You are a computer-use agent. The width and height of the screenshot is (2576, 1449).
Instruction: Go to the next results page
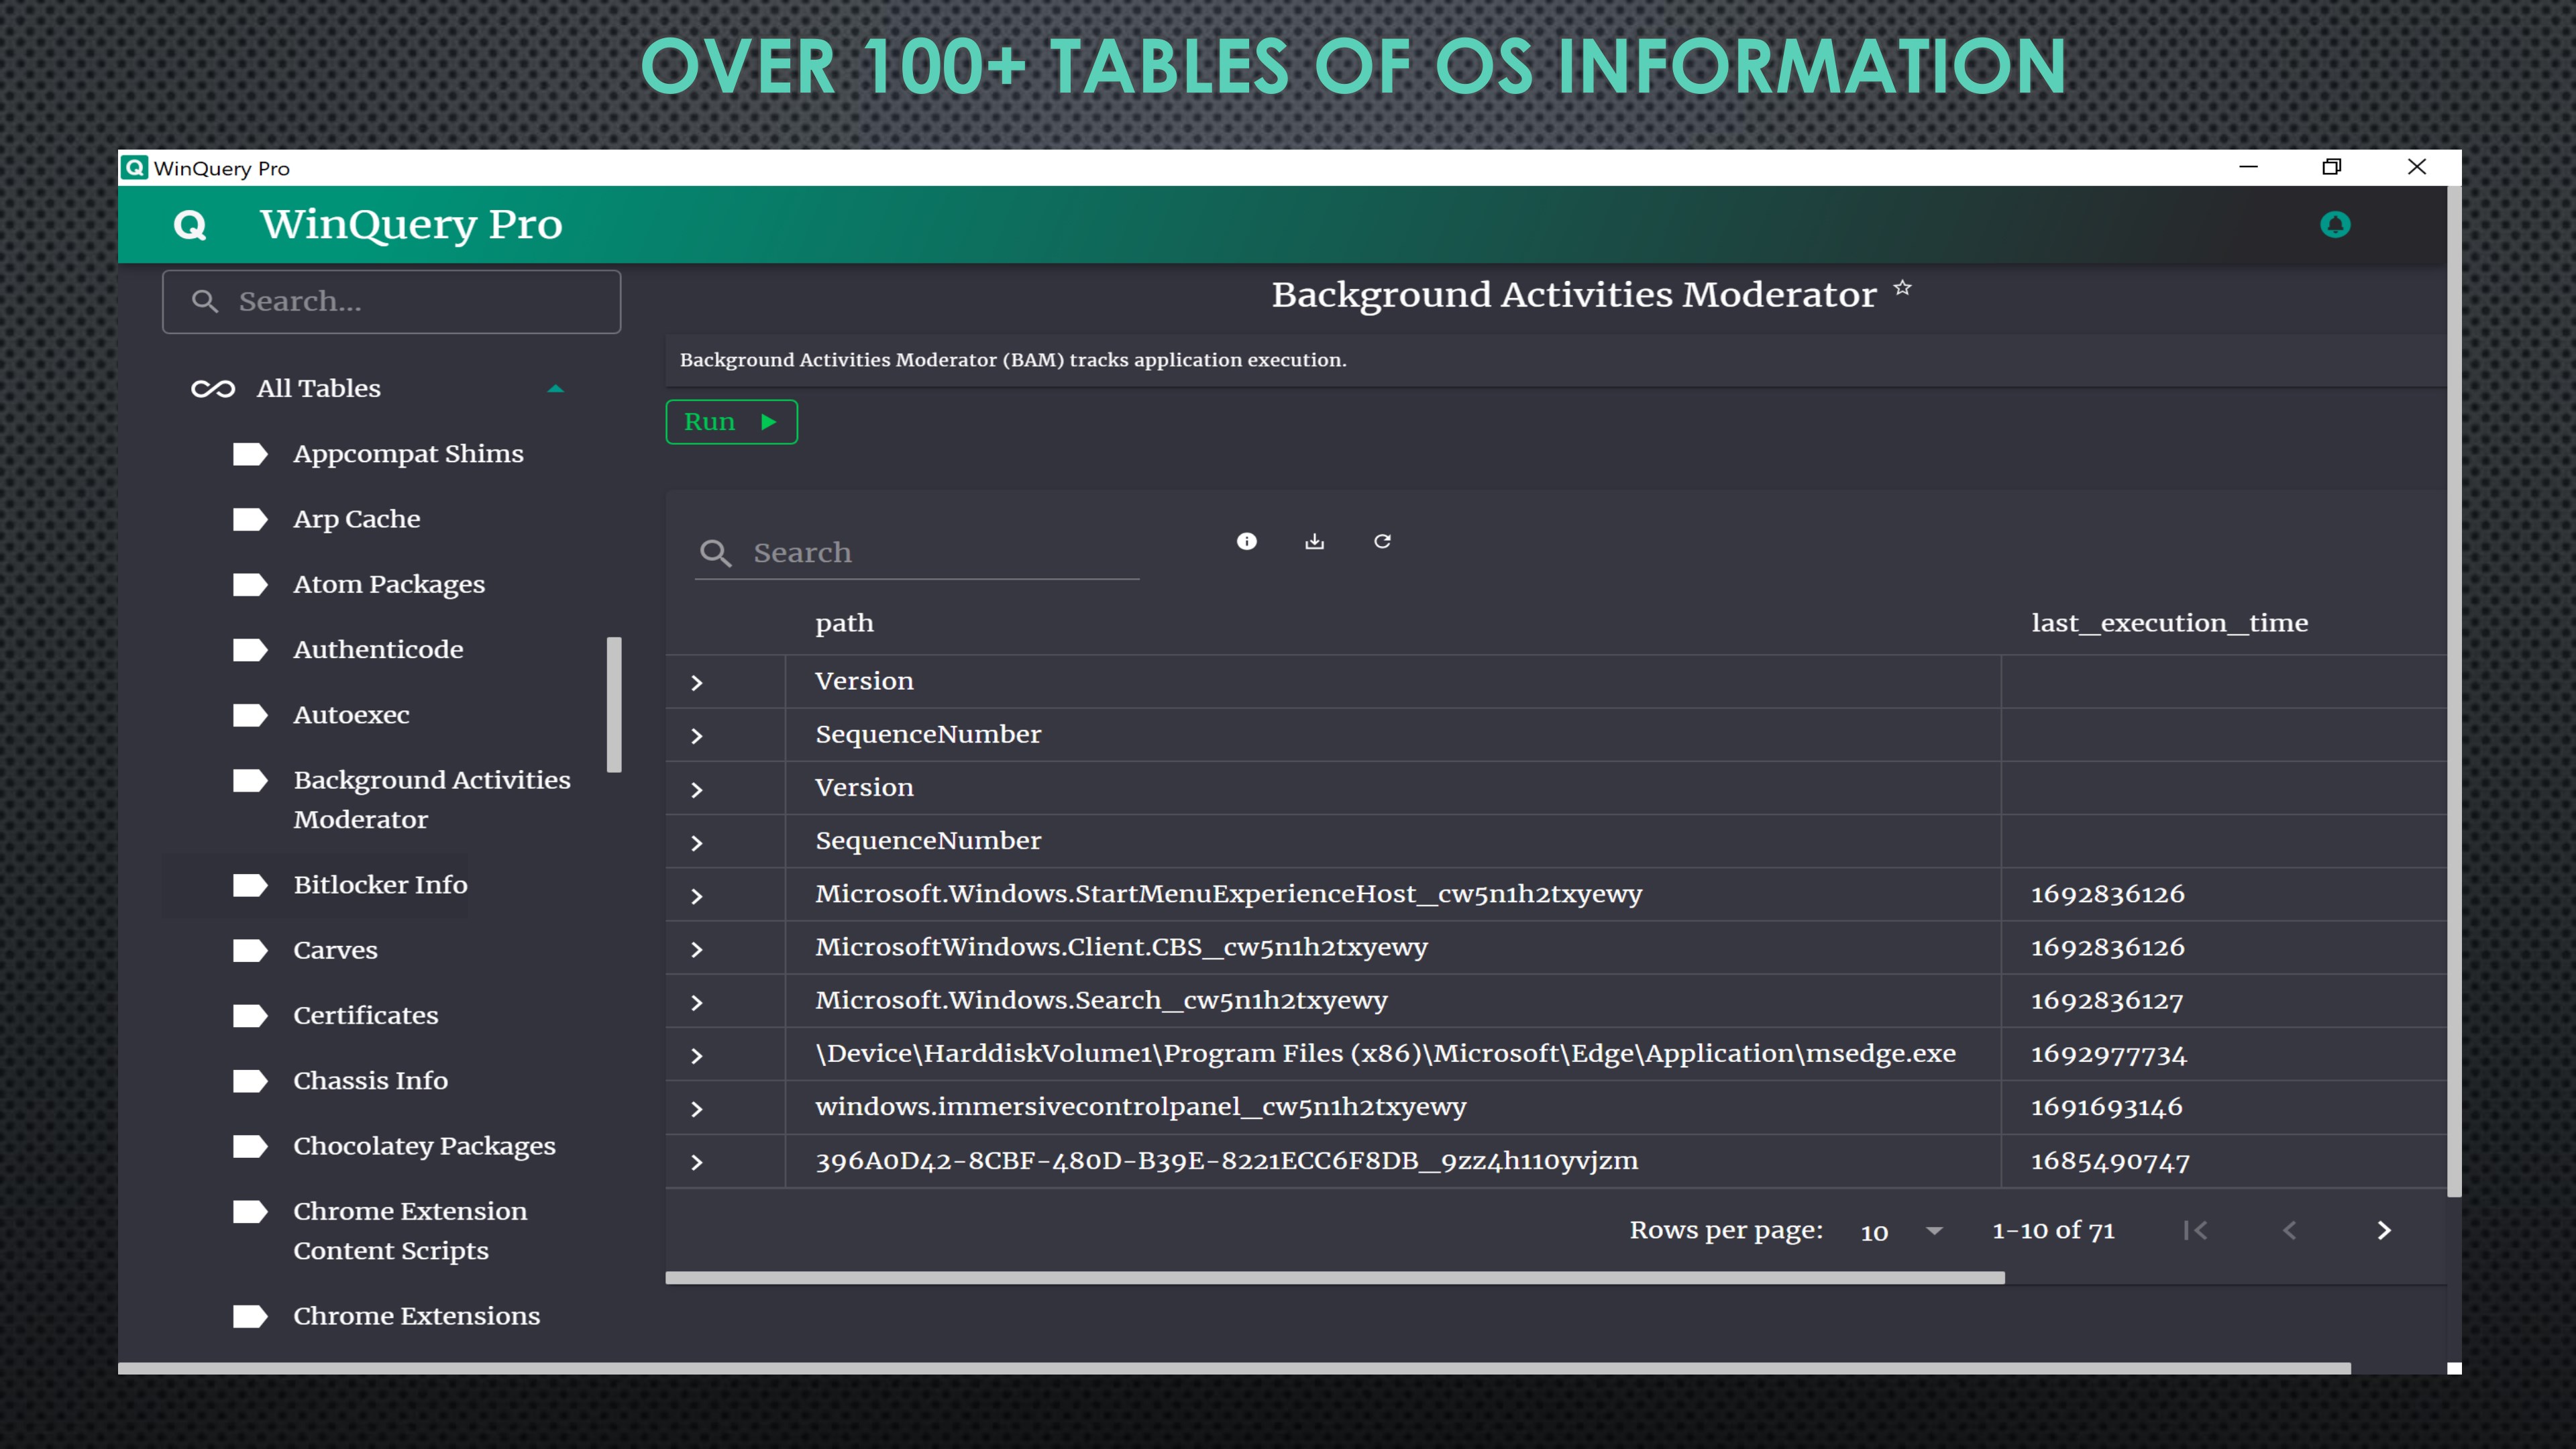pos(2384,1230)
